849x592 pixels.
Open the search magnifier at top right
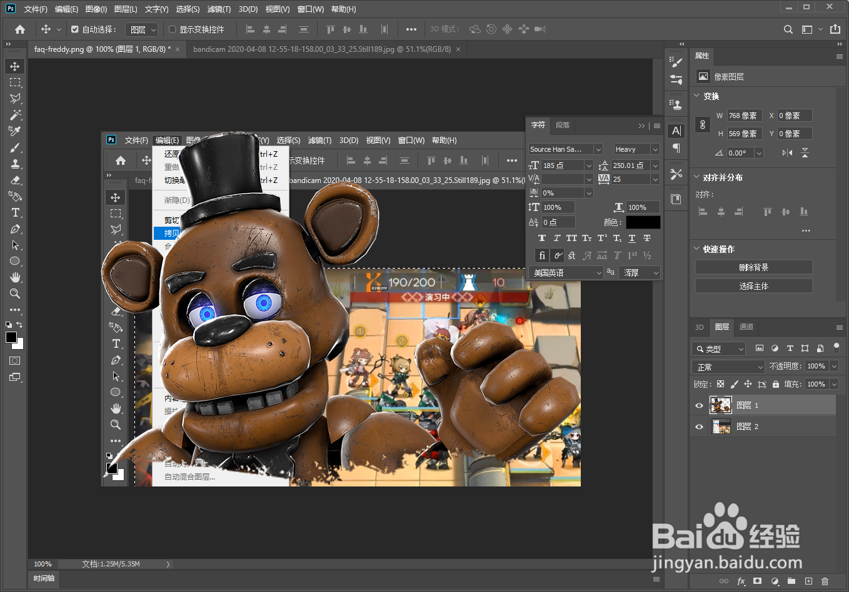coord(788,29)
